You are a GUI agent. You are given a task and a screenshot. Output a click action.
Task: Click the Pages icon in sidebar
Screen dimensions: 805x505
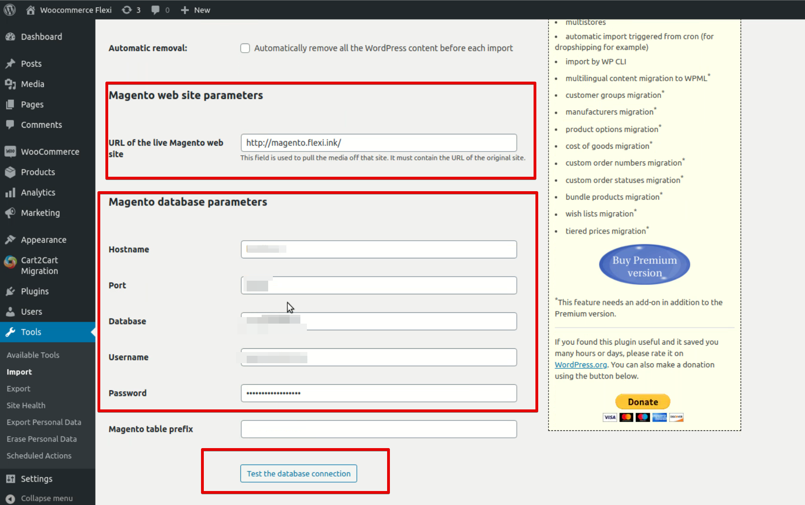point(10,104)
